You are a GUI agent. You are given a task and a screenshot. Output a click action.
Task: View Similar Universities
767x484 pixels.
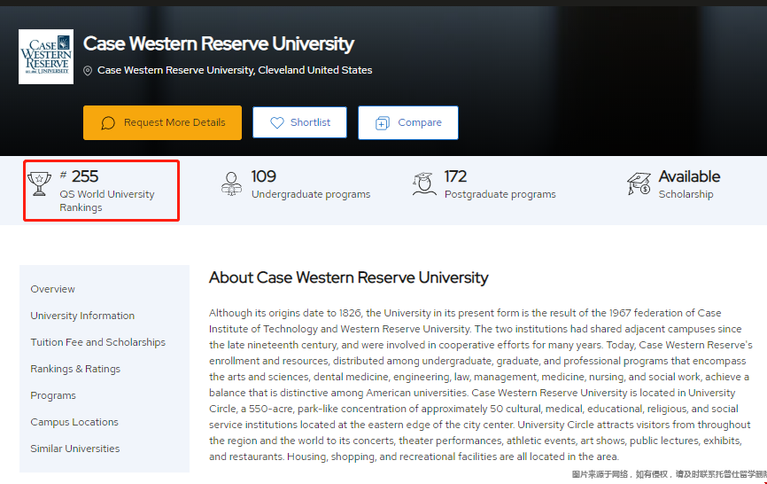75,449
